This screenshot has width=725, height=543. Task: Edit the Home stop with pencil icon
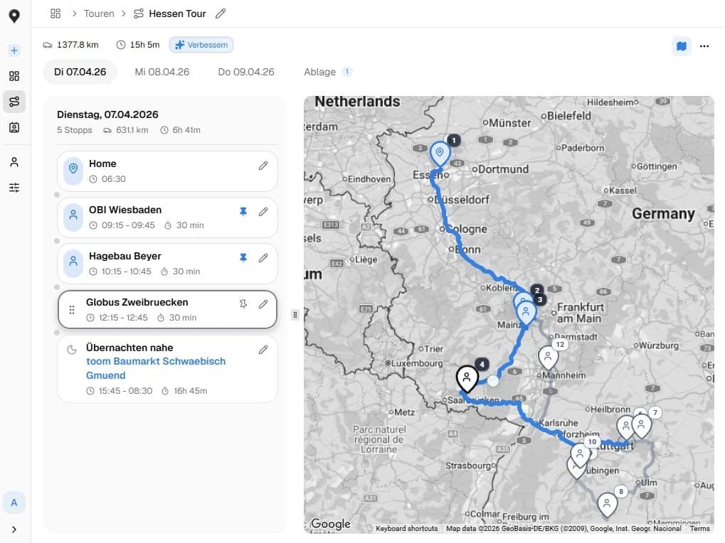(263, 166)
